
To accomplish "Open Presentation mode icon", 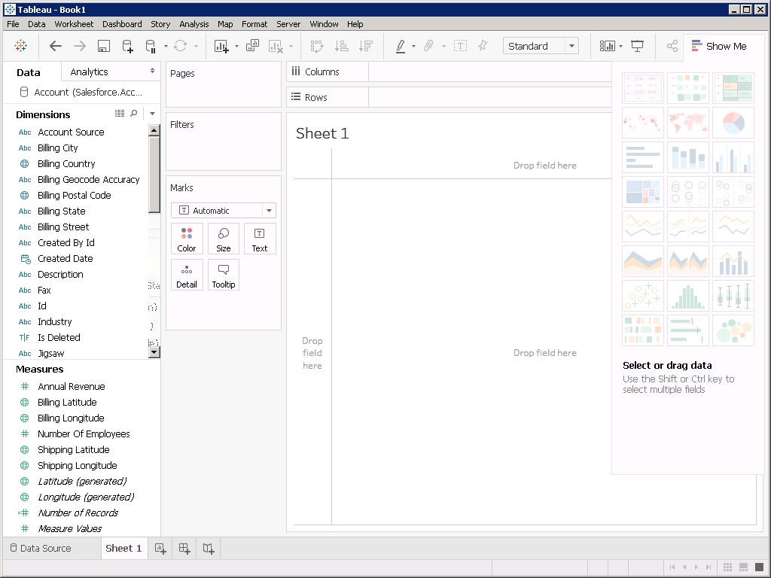I will pyautogui.click(x=638, y=46).
